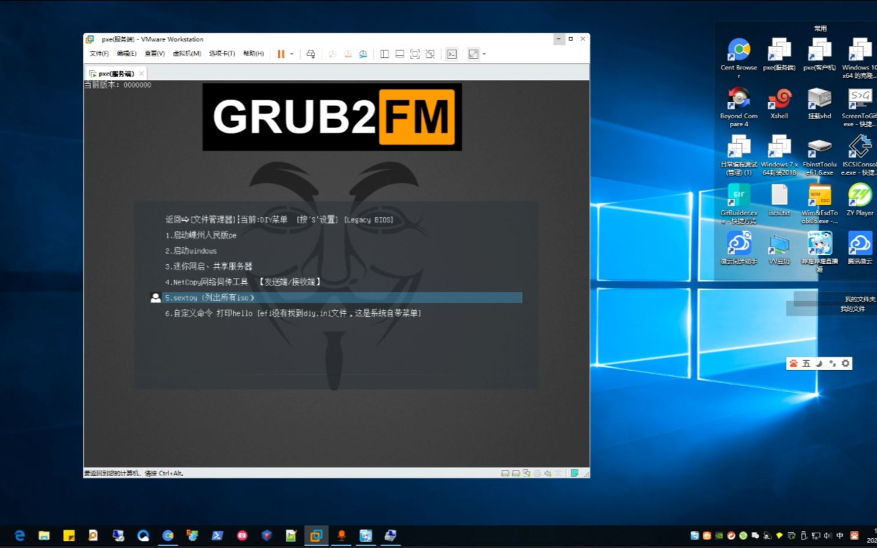
Task: Toggle 五 input mode on IME toolbar
Action: point(806,363)
